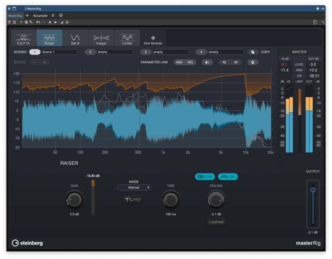Toggle the LINK switch
The image size is (332, 259).
pyautogui.click(x=205, y=176)
